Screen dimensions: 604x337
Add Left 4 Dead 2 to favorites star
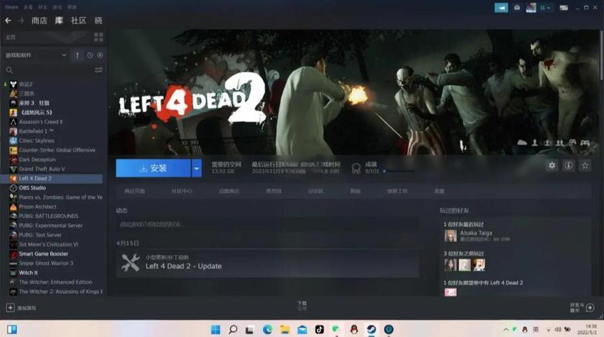pyautogui.click(x=585, y=165)
